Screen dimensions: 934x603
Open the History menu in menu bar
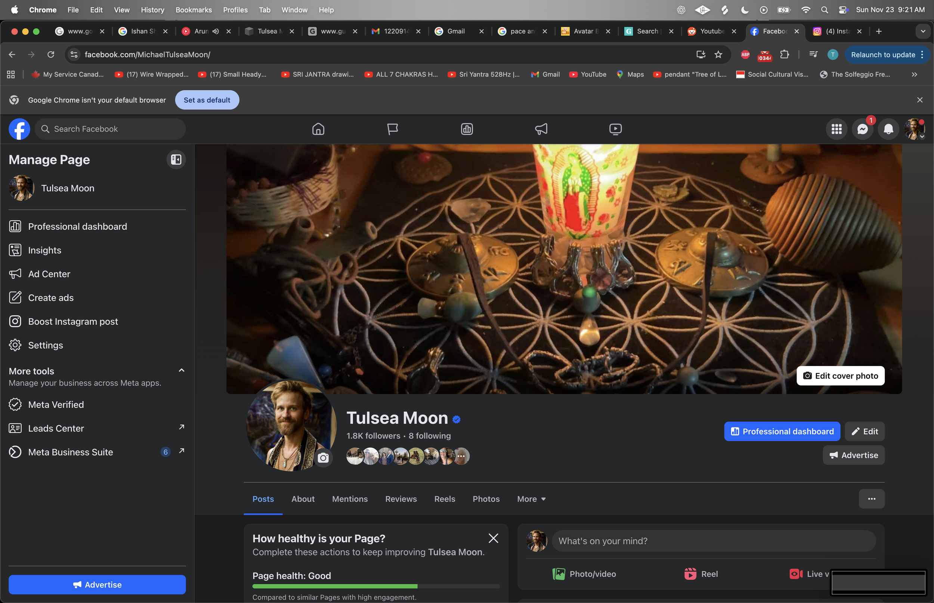pyautogui.click(x=152, y=10)
